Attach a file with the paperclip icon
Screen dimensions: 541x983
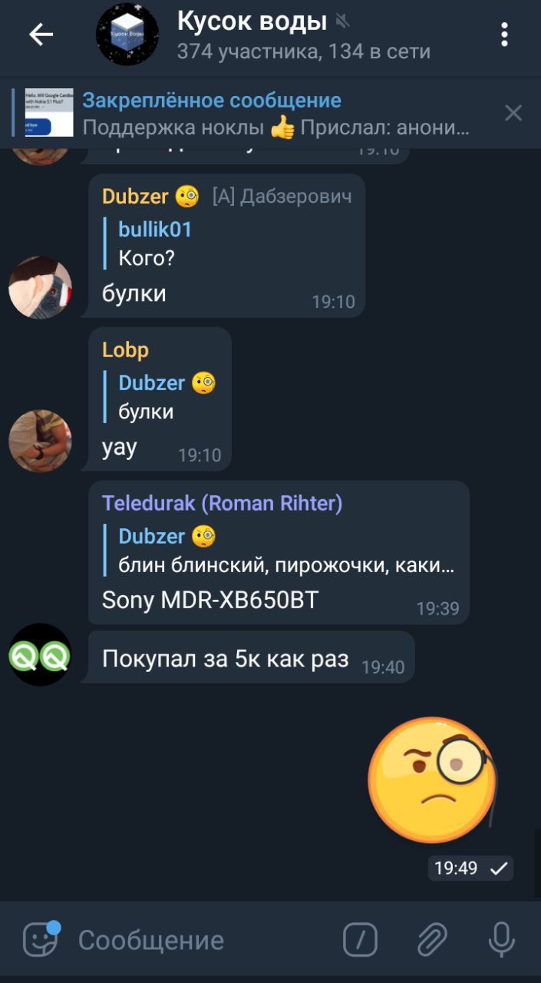(x=431, y=939)
